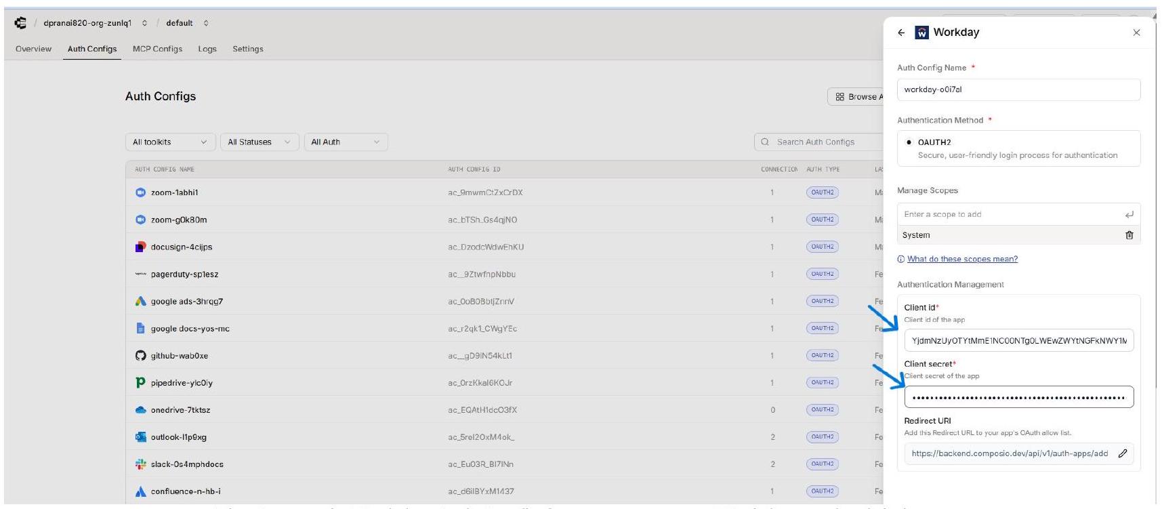Click the AUTH CONFIG ID column header
The width and height of the screenshot is (1162, 509).
[474, 169]
